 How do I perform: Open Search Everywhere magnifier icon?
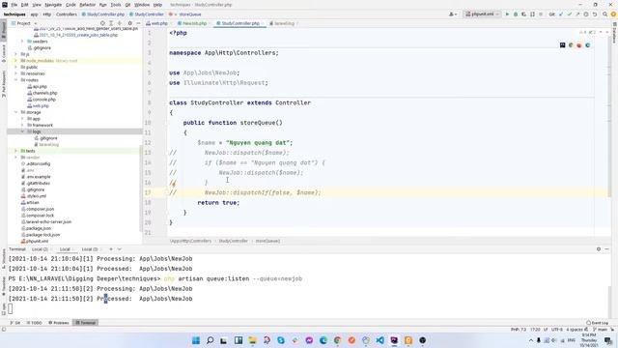605,14
